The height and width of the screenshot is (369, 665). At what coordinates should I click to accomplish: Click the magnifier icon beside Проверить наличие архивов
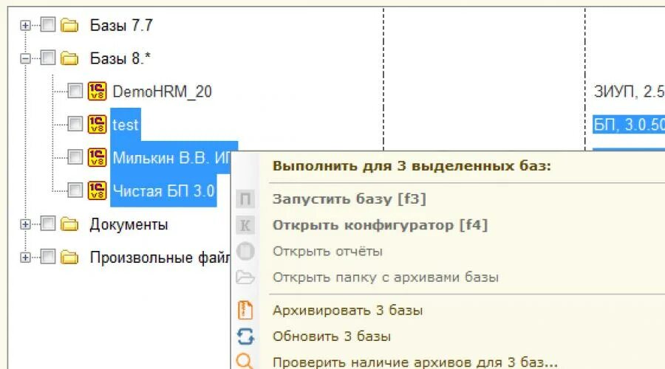[x=245, y=362]
